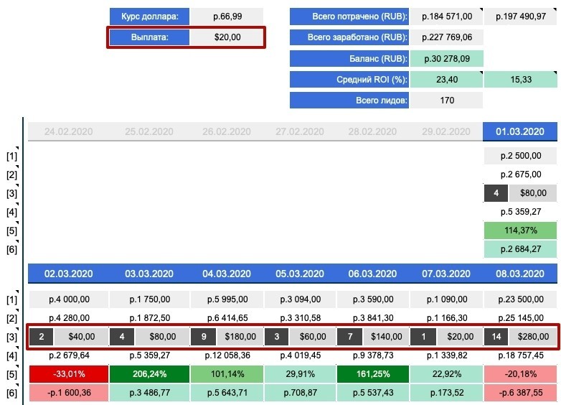Image resolution: width=561 pixels, height=405 pixels.
Task: Select the "Средний ROI (%):" label
Action: 349,80
